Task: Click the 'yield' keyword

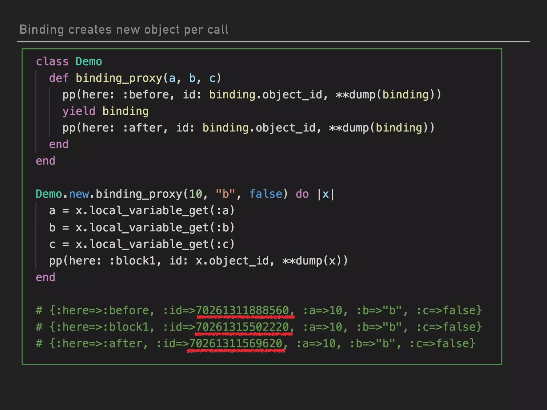Action: click(x=79, y=111)
